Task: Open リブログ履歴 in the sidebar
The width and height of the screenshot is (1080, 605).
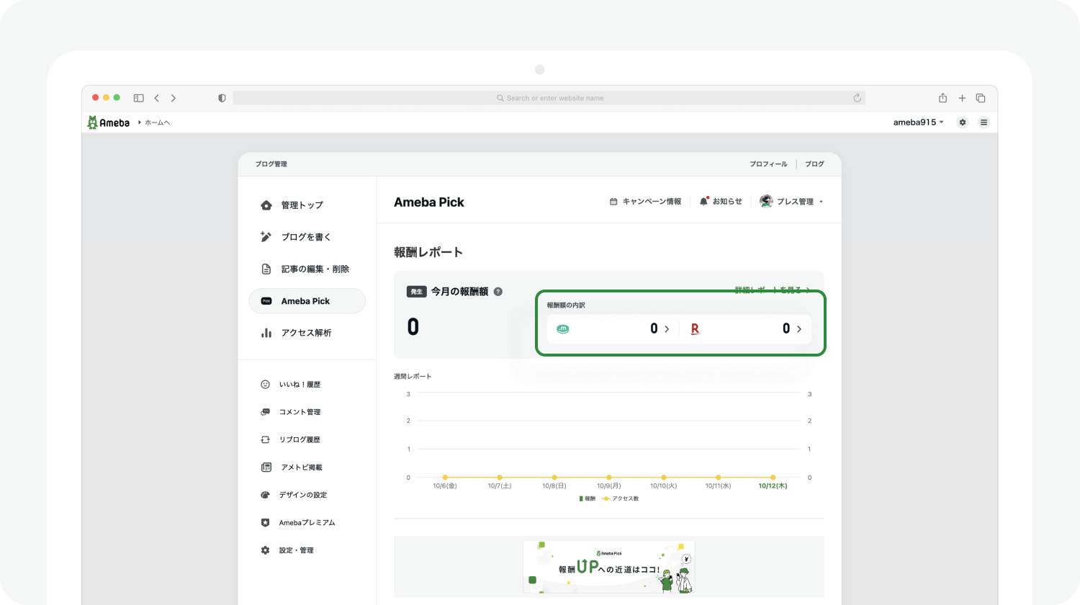Action: point(300,439)
